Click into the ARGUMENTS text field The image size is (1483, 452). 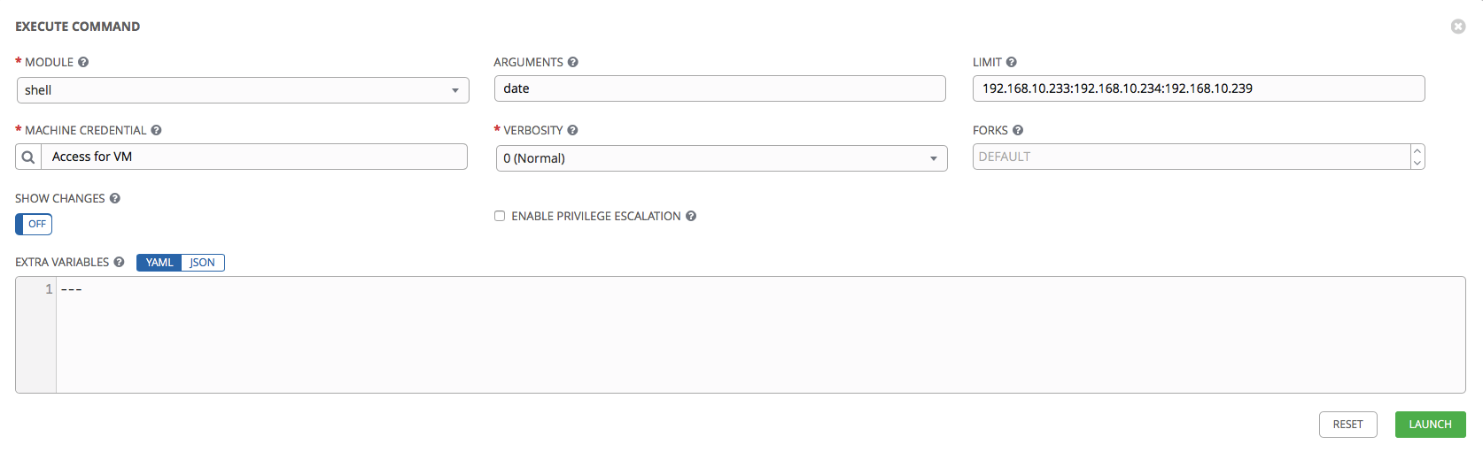tap(719, 88)
